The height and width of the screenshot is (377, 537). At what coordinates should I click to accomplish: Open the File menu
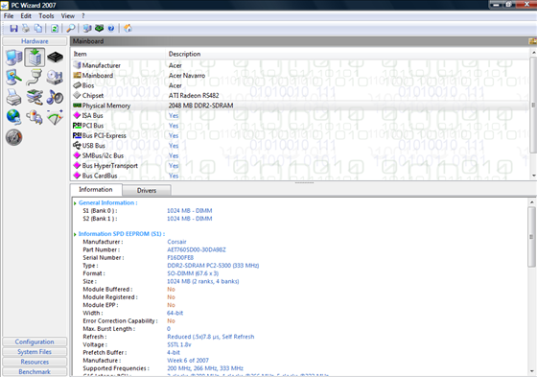[x=9, y=15]
